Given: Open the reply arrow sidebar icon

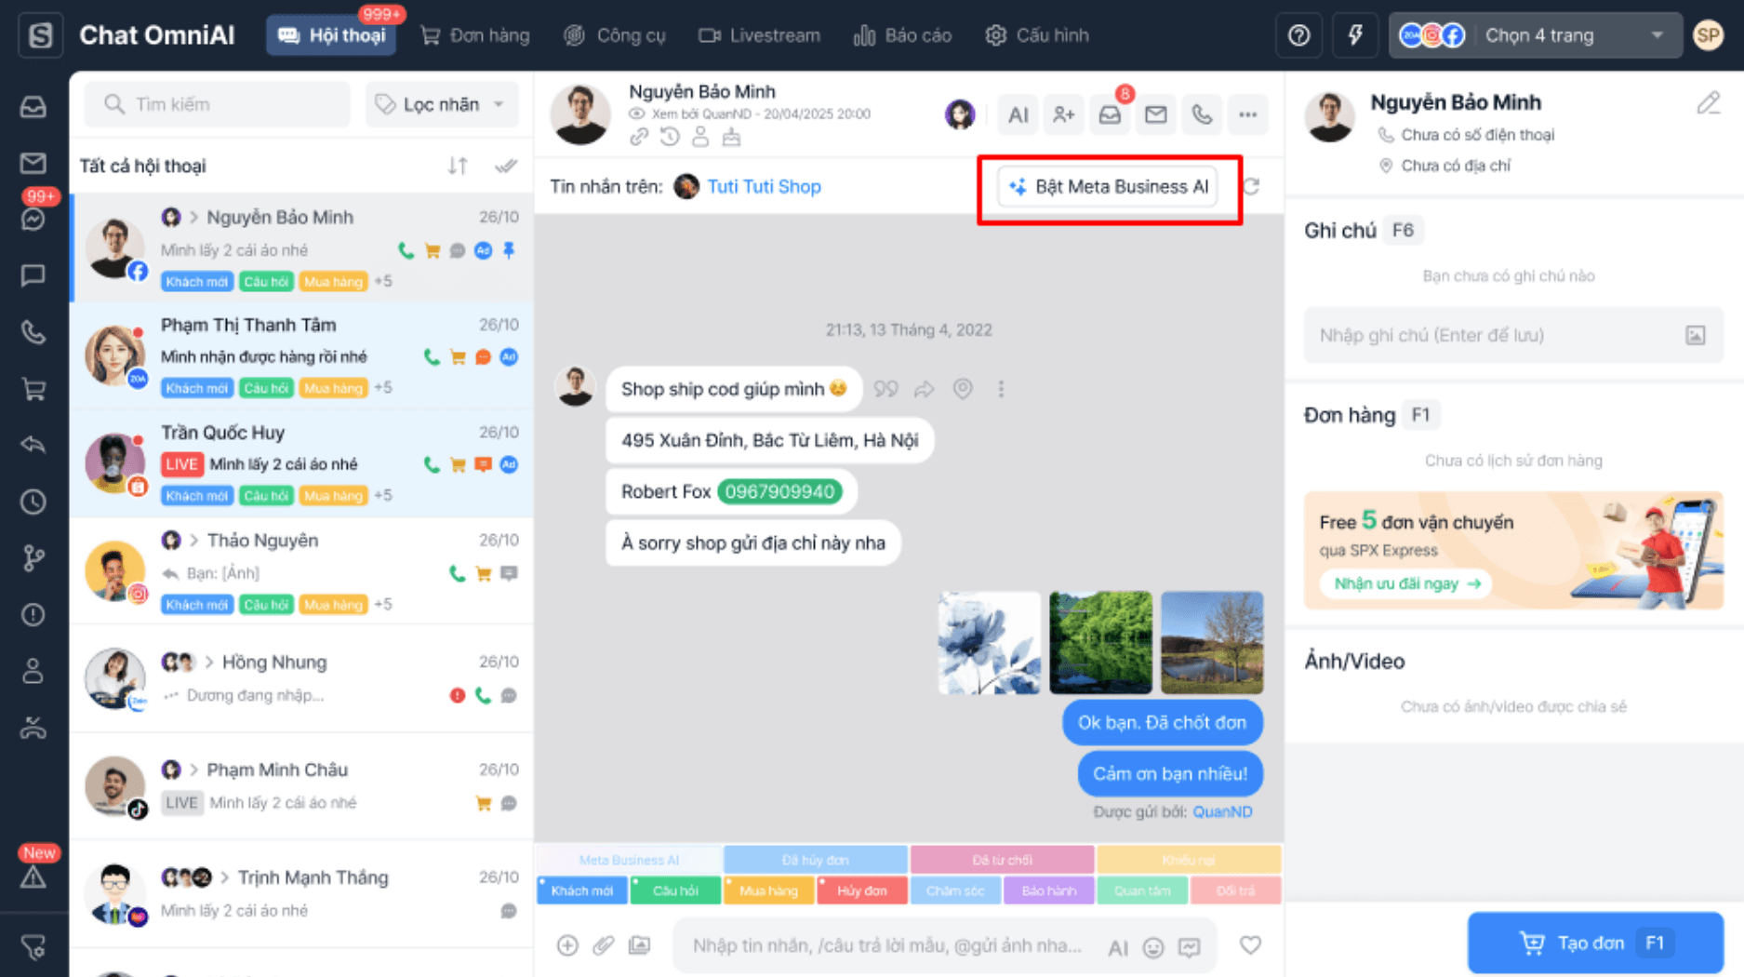Looking at the screenshot, I should click(x=33, y=445).
